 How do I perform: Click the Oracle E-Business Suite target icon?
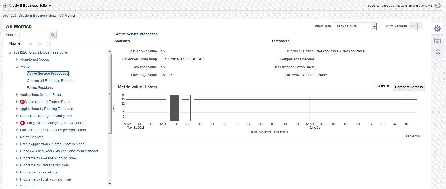tap(5, 6)
